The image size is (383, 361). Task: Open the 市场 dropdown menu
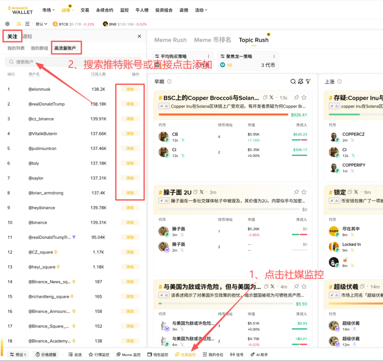49,10
